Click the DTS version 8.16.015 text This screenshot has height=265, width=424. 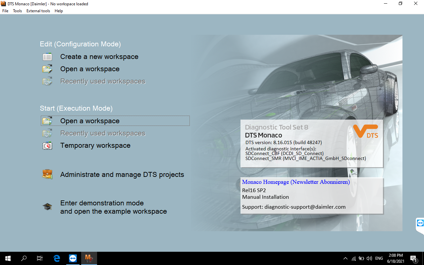(284, 142)
